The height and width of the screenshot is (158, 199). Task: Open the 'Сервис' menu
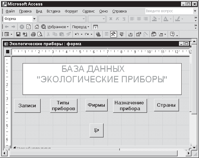pos(88,11)
